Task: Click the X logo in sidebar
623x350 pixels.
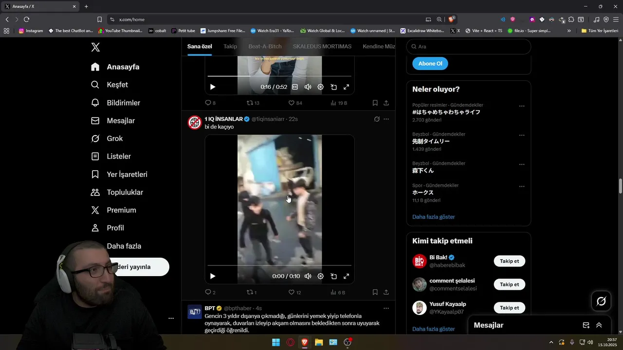Action: coord(95,47)
